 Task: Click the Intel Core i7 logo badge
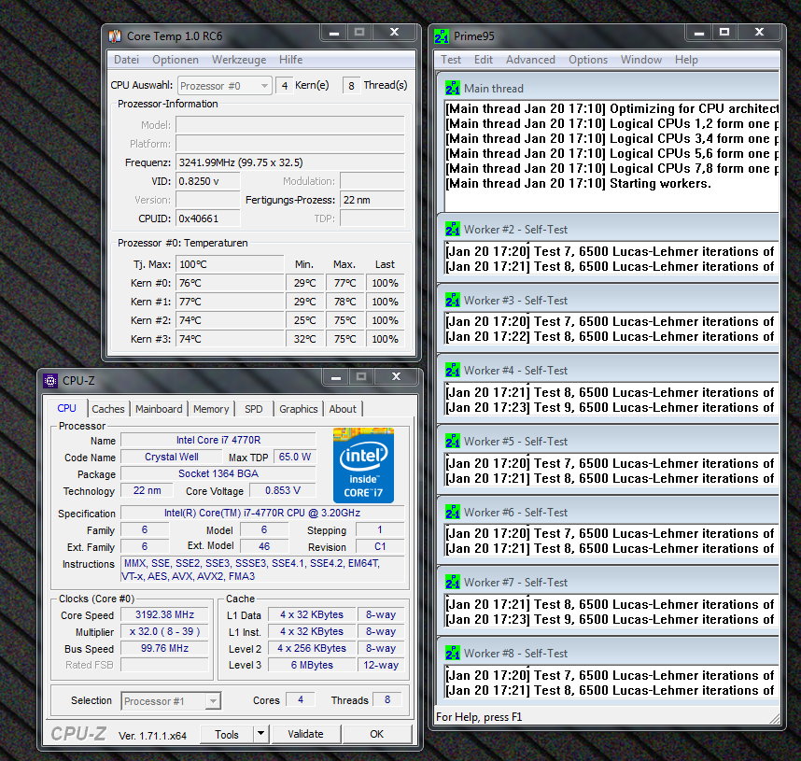coord(363,466)
